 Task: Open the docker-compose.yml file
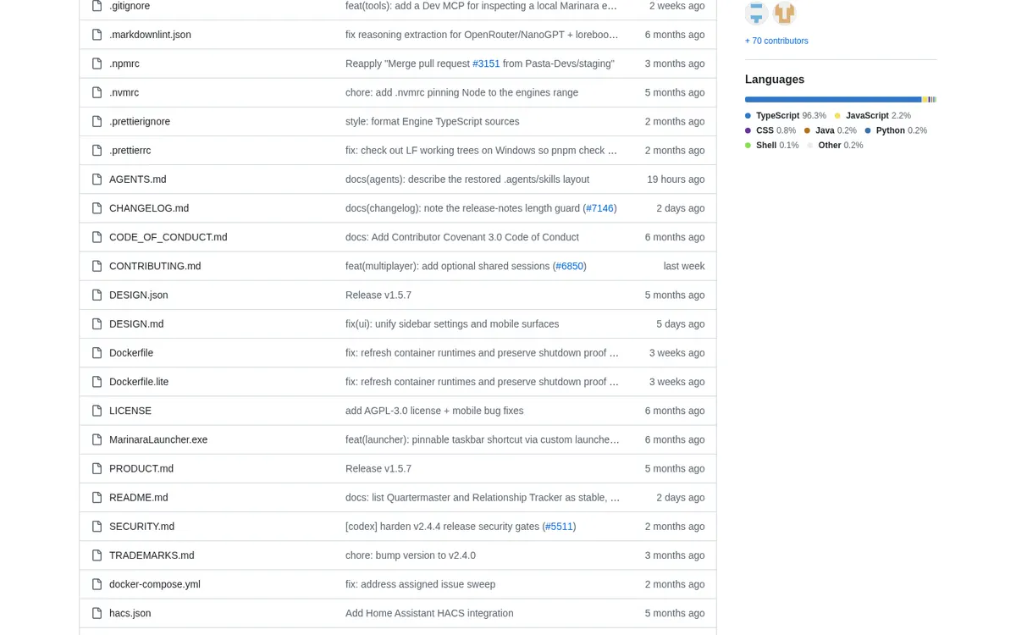(155, 584)
